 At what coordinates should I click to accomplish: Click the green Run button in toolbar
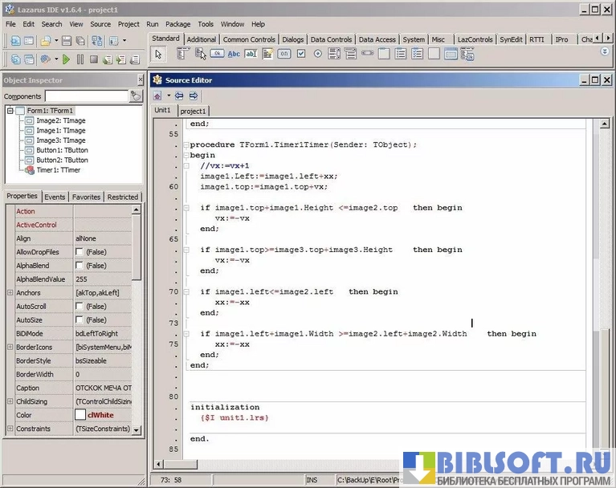point(67,59)
